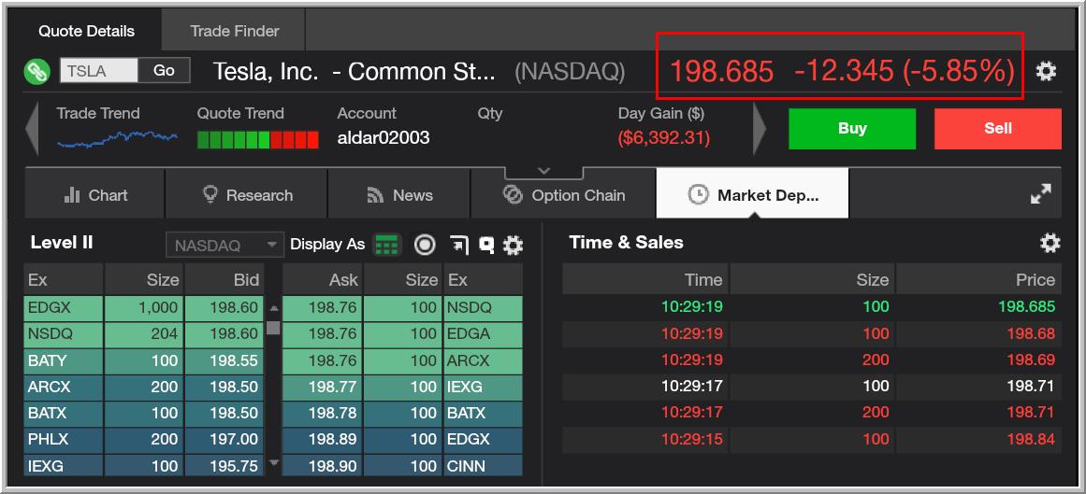Open Time & Sales settings gear

1050,243
